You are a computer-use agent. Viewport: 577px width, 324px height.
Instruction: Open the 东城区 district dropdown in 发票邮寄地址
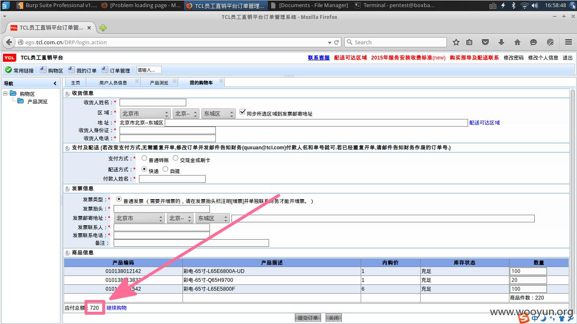click(x=212, y=219)
